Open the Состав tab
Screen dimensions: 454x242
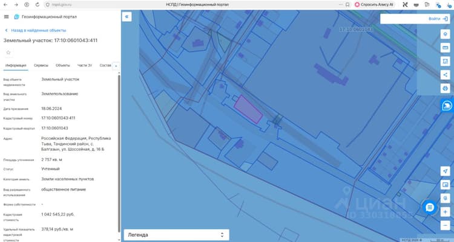(x=105, y=66)
